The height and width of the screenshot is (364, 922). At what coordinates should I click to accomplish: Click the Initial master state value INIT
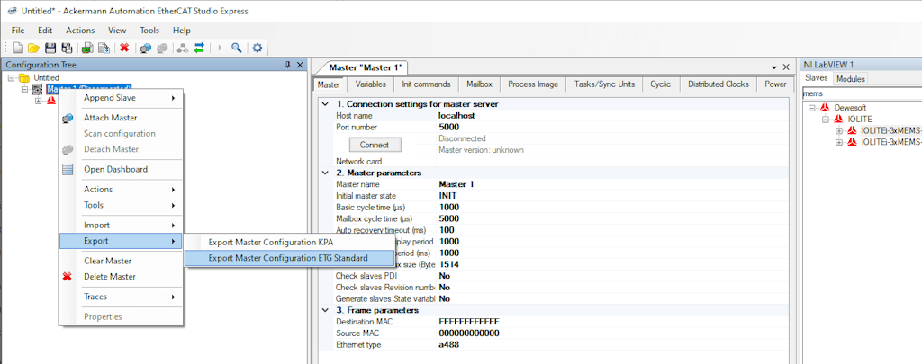coord(448,196)
